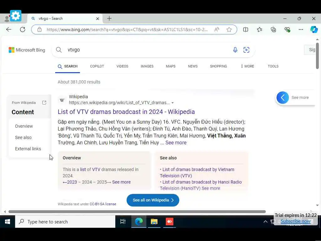Open the Copilot sidebar icon

pos(314,29)
